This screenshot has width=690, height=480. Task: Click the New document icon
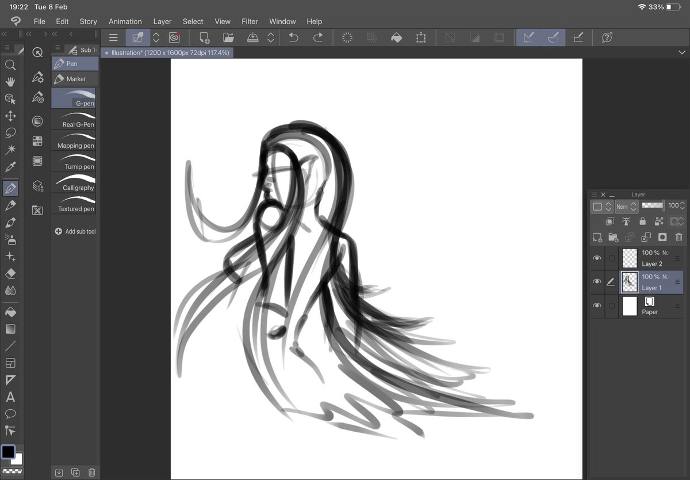pos(204,37)
